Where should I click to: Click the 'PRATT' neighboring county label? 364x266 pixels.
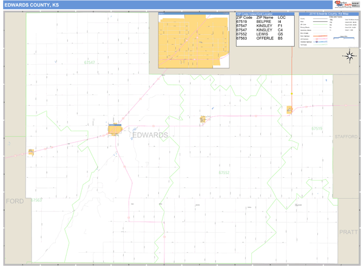[348, 232]
